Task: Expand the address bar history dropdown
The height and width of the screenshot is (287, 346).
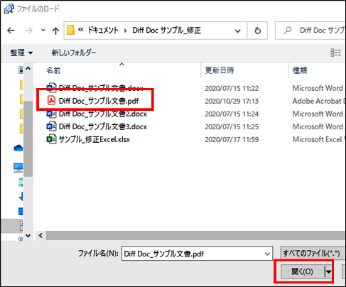Action: [x=237, y=31]
